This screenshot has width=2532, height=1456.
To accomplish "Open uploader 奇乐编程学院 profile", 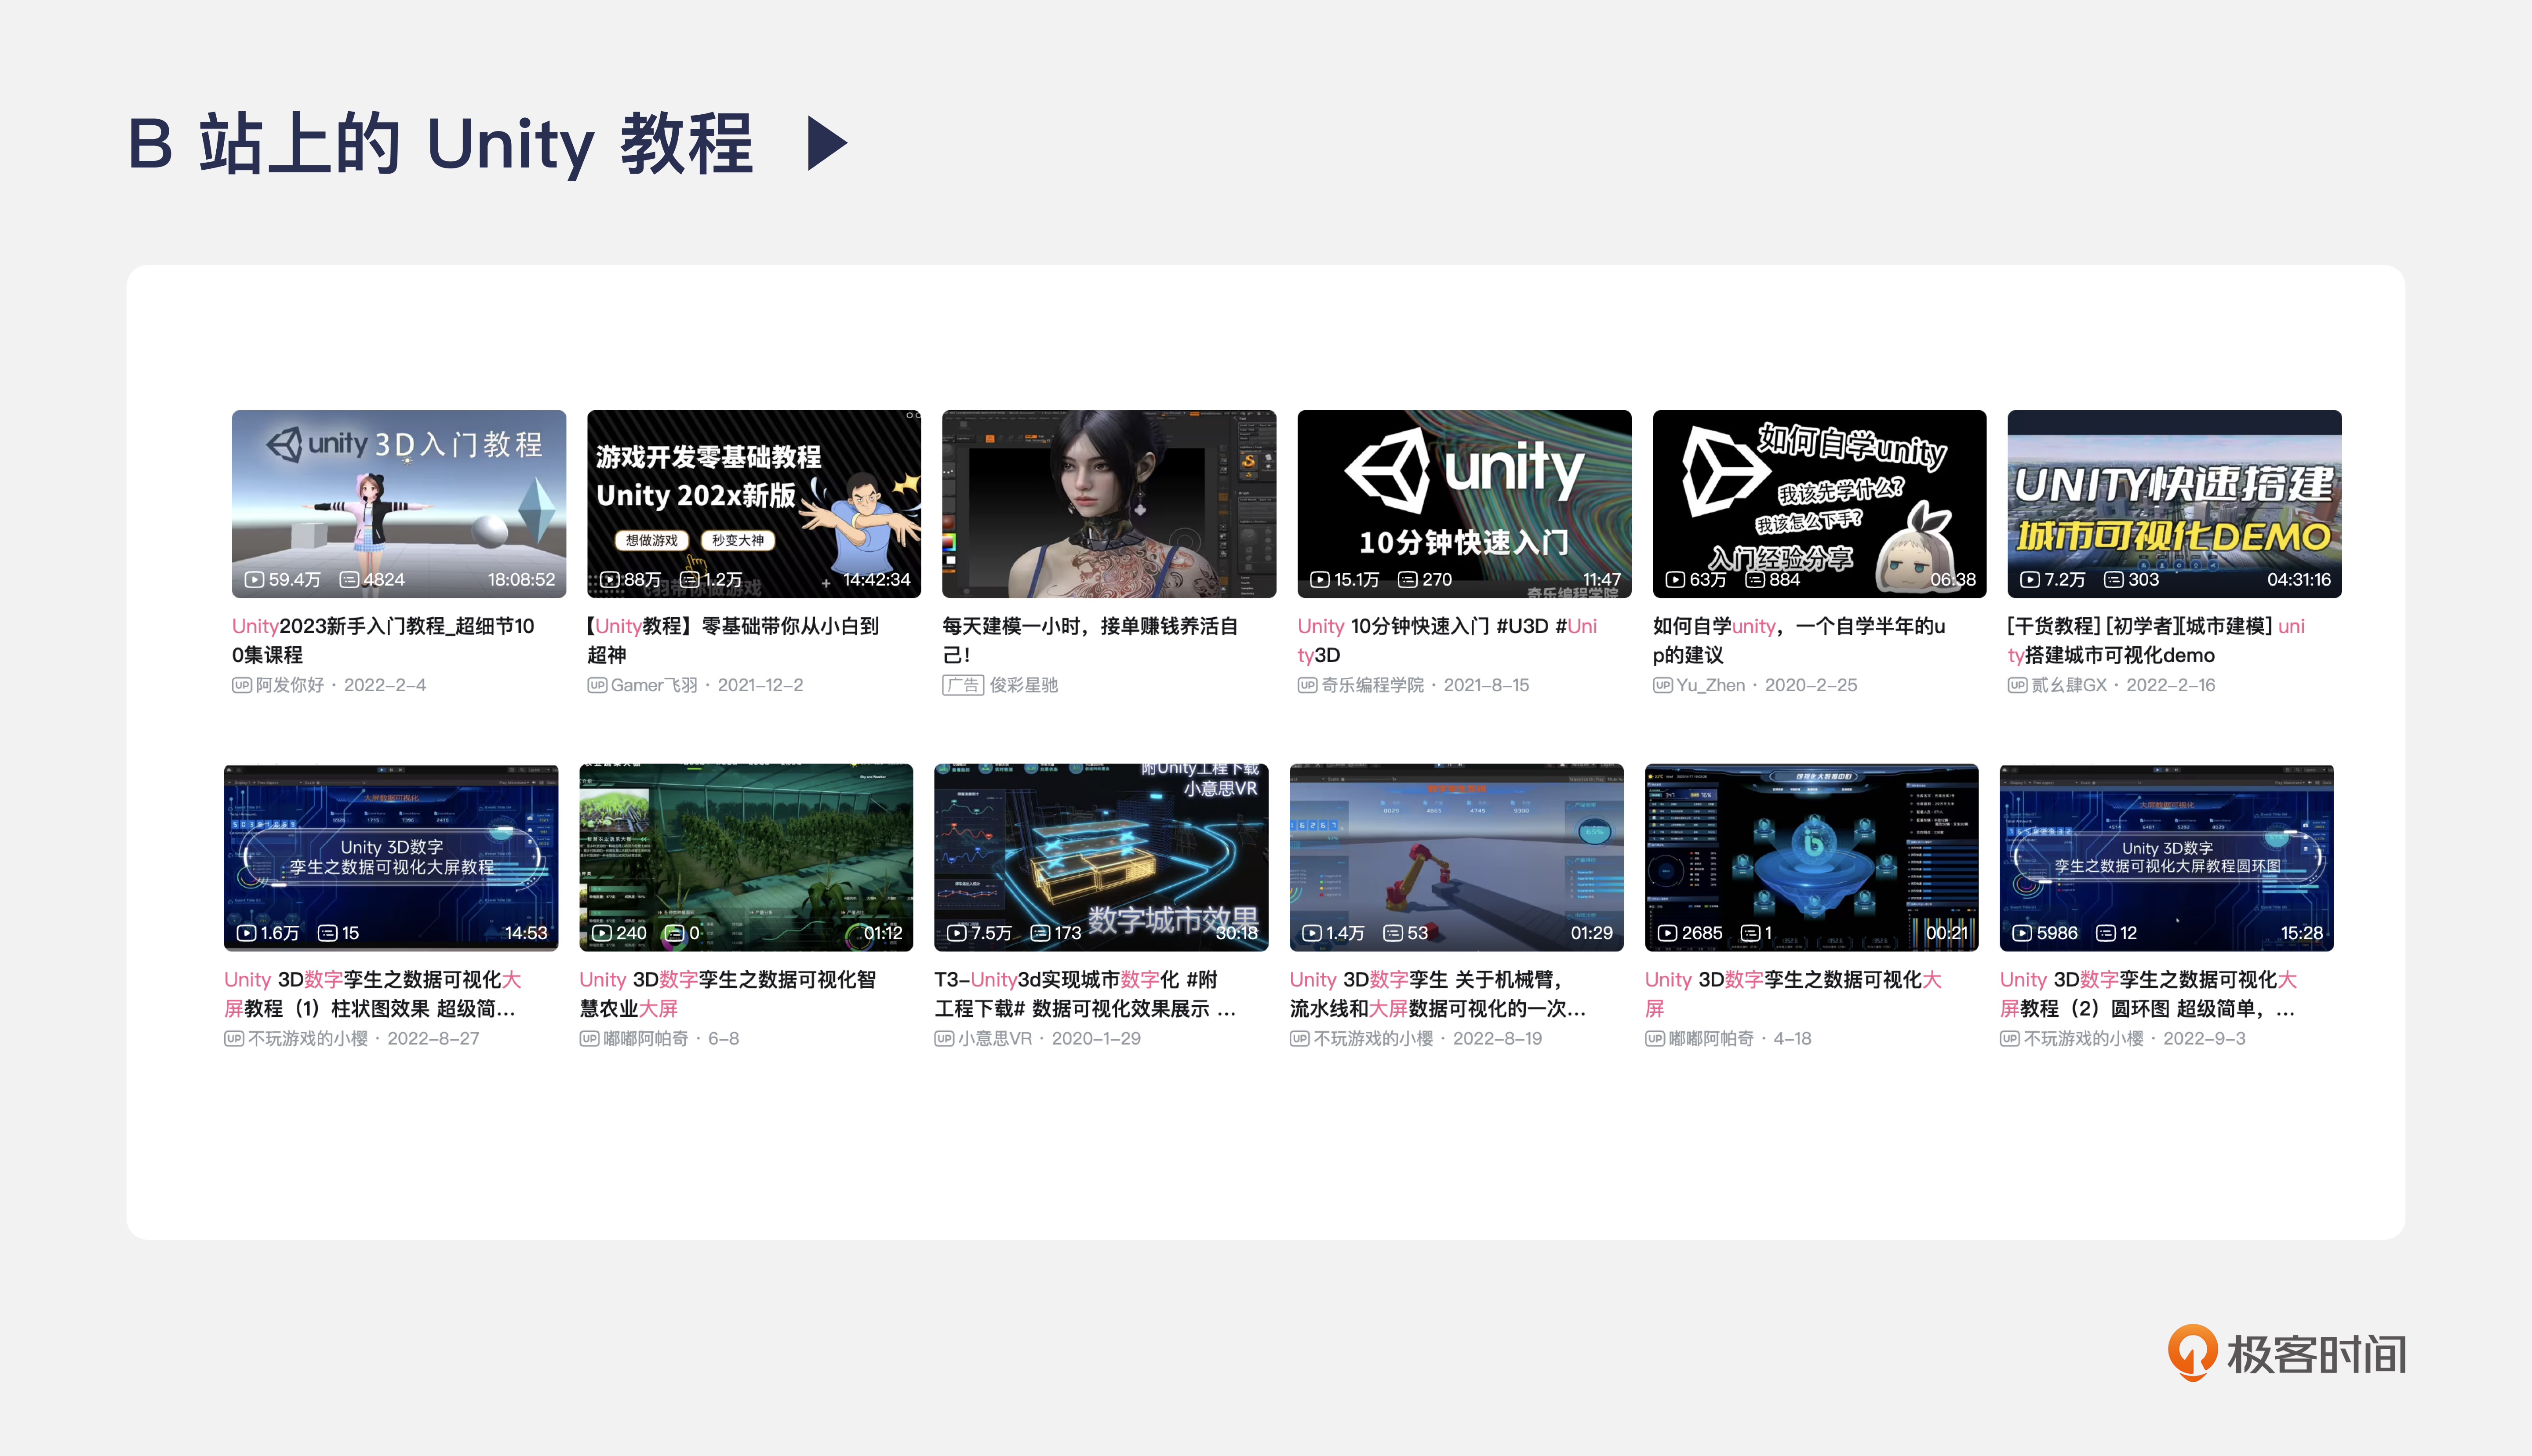I will pos(1372,685).
